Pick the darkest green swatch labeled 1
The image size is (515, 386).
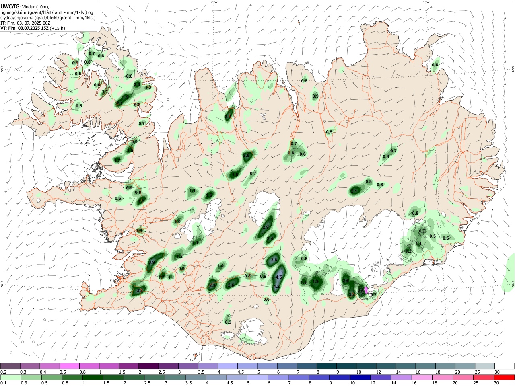coord(92,377)
